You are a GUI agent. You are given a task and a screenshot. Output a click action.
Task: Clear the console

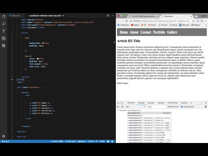pyautogui.click(x=122, y=107)
